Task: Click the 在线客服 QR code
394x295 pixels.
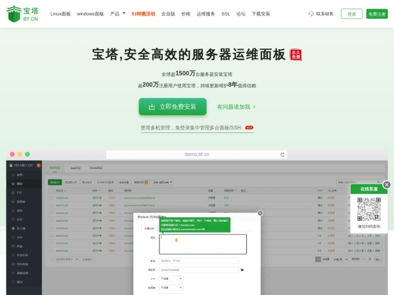Action: (369, 209)
